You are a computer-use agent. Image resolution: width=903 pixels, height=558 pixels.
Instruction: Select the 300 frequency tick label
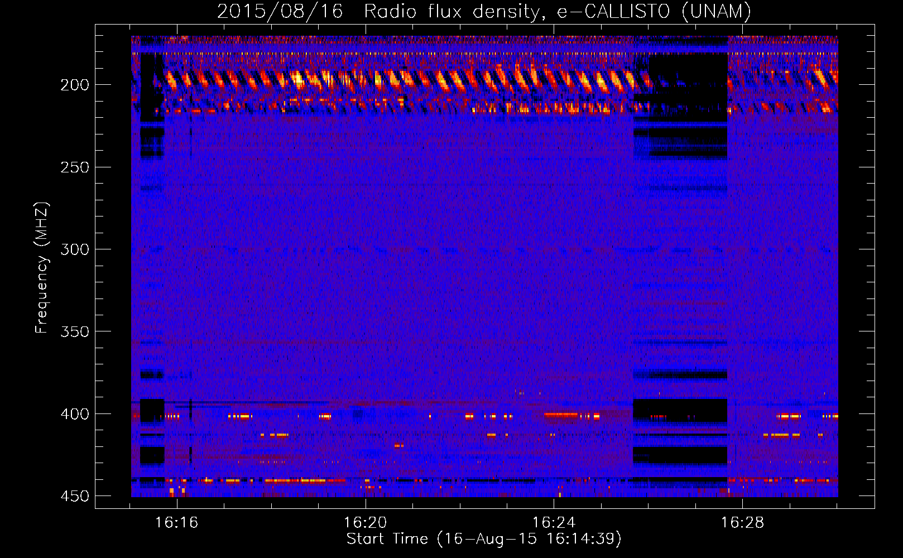(75, 249)
